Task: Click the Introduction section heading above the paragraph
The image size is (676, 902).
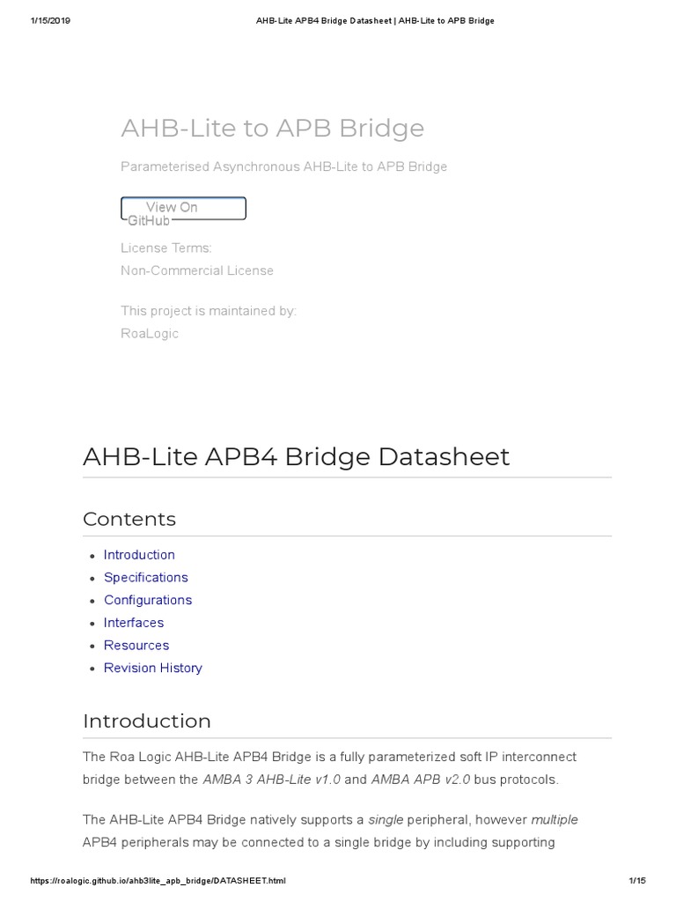Action: pos(147,721)
